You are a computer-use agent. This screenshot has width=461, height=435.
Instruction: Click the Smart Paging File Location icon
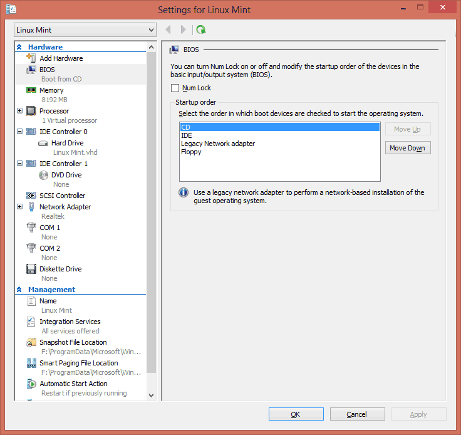(31, 363)
